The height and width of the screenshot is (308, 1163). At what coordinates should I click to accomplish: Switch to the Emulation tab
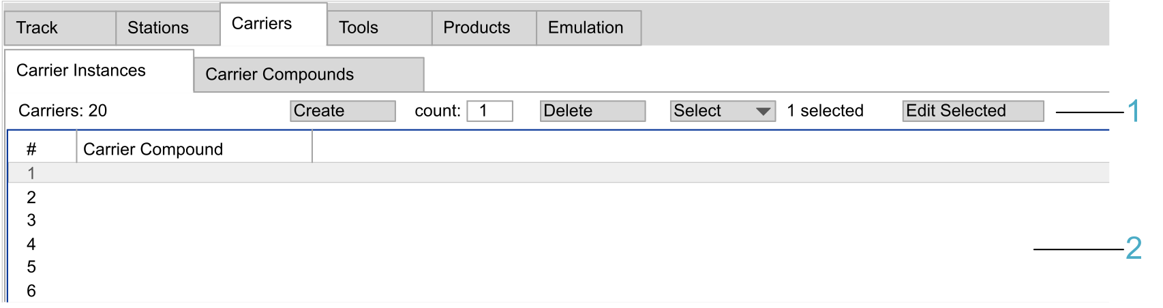588,28
